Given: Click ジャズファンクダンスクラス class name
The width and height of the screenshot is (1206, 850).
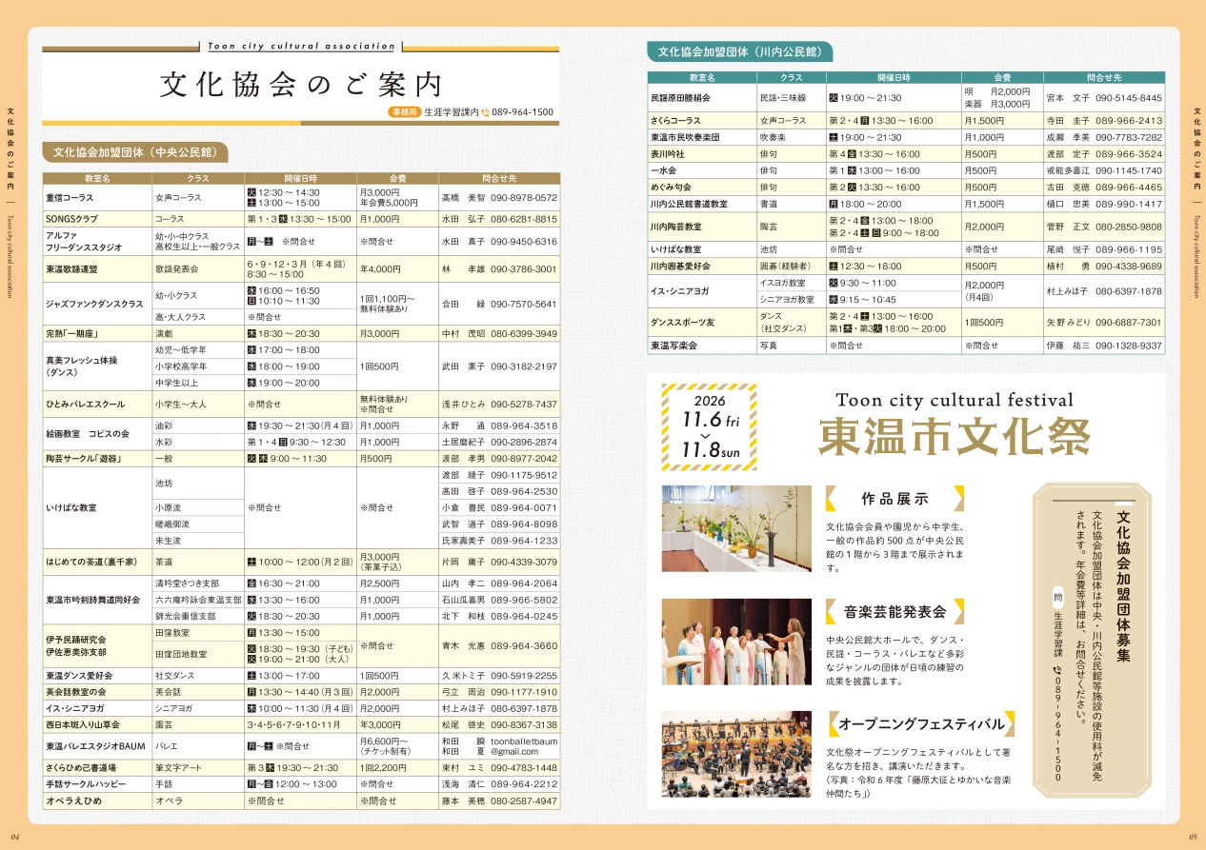Looking at the screenshot, I should (x=94, y=305).
